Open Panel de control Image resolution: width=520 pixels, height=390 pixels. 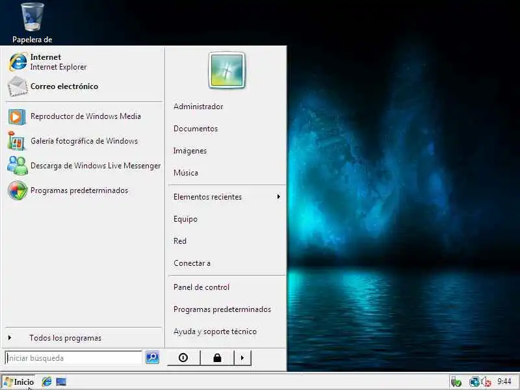click(x=201, y=287)
